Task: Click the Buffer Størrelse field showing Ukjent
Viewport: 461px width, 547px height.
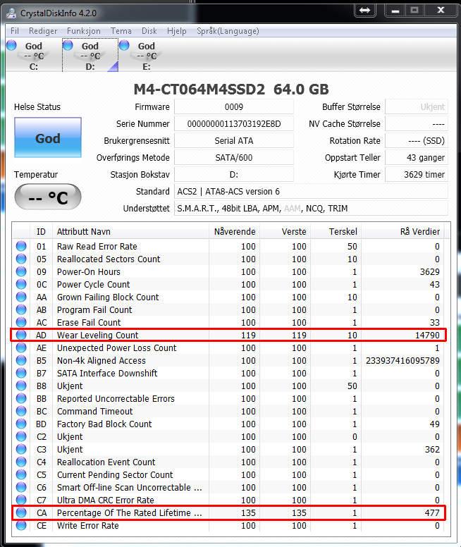Action: click(417, 106)
